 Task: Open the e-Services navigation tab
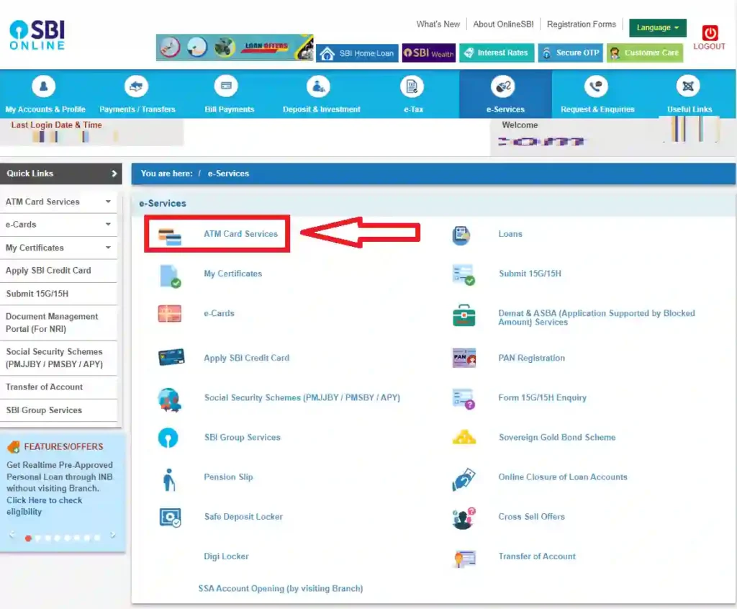[505, 94]
